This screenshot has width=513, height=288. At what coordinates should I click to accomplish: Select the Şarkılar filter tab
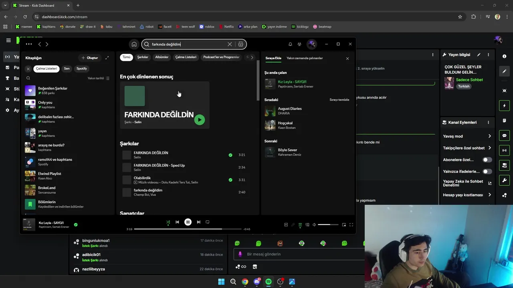143,57
